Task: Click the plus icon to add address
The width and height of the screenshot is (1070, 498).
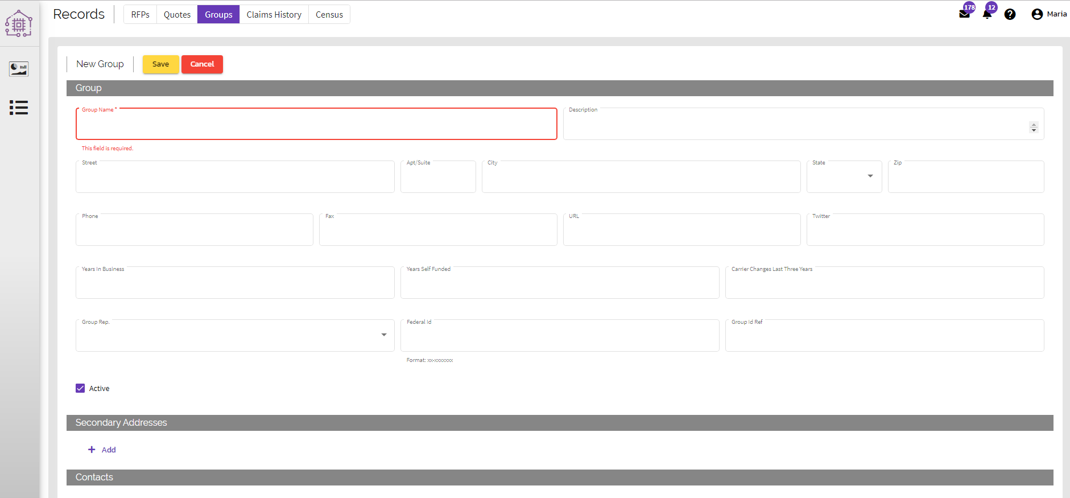Action: coord(92,450)
